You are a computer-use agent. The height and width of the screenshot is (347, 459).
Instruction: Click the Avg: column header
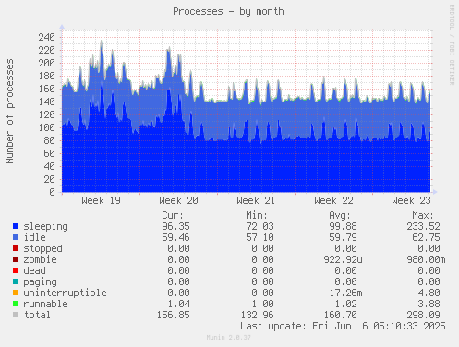pos(340,215)
